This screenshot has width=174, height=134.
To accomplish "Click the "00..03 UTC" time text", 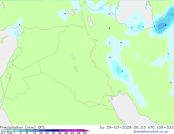I will 144,127.
